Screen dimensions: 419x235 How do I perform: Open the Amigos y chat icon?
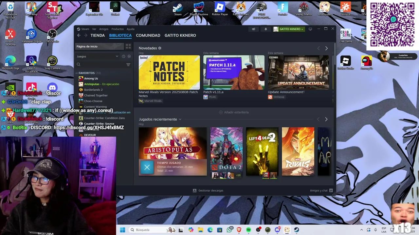point(331,191)
